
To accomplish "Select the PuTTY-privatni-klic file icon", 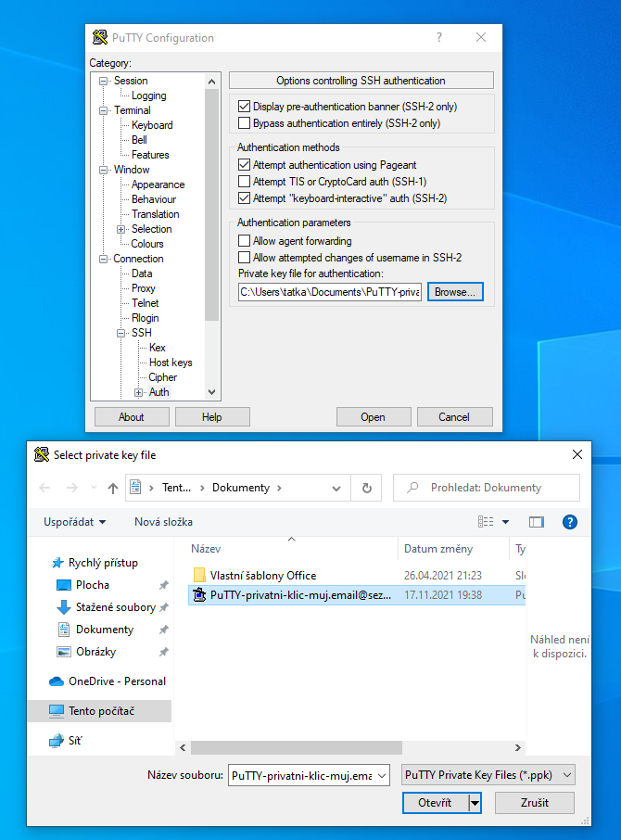I will [x=199, y=594].
